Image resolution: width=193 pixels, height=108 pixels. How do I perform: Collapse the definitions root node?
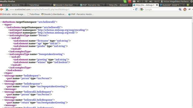[x=1, y=22]
